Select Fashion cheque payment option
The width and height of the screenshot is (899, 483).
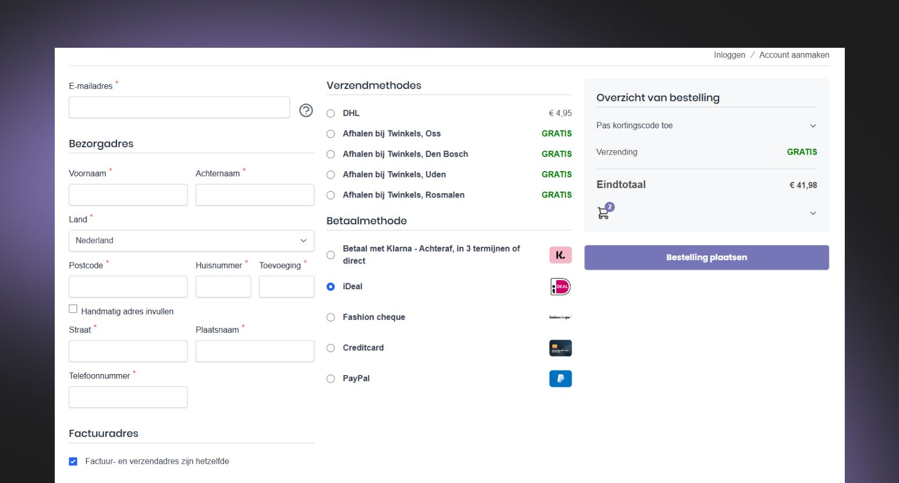(x=331, y=317)
